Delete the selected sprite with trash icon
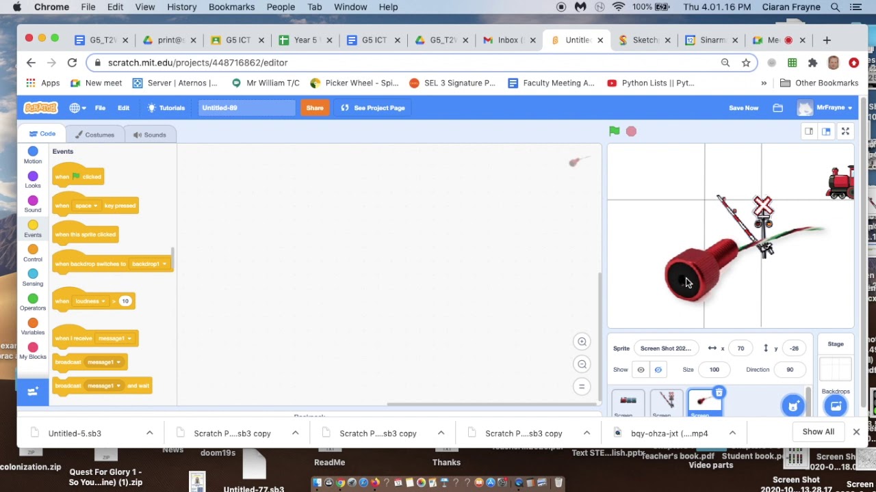Screen dimensions: 876x492 (719, 392)
